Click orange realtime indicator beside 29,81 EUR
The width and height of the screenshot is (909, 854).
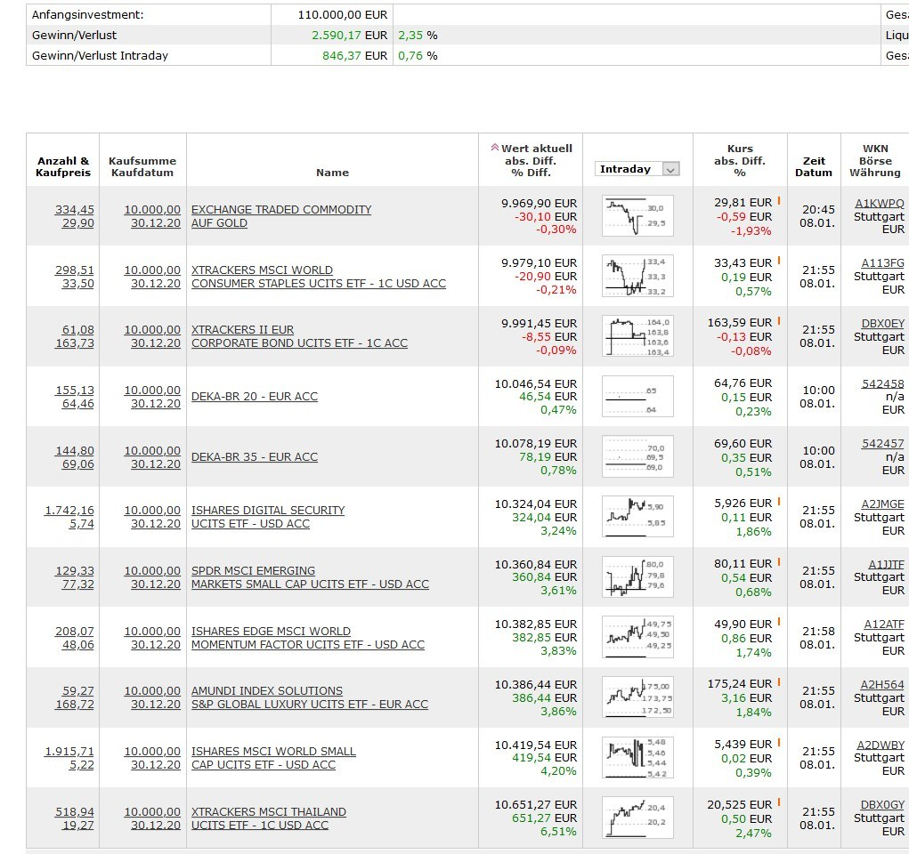pos(778,200)
